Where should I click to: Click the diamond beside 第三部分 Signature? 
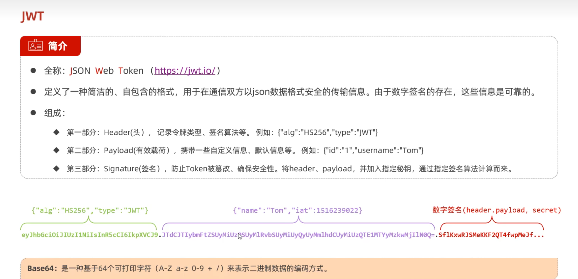(x=57, y=168)
